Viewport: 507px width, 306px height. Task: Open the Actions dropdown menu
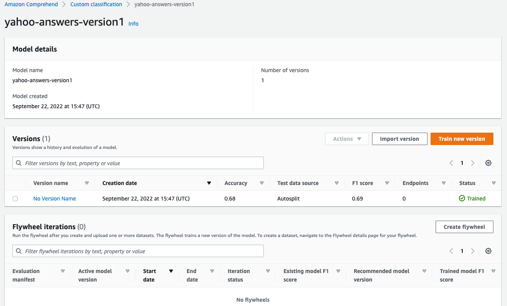click(x=346, y=138)
